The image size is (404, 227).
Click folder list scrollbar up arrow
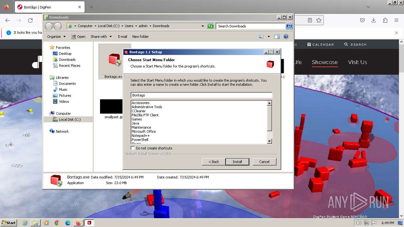[270, 103]
